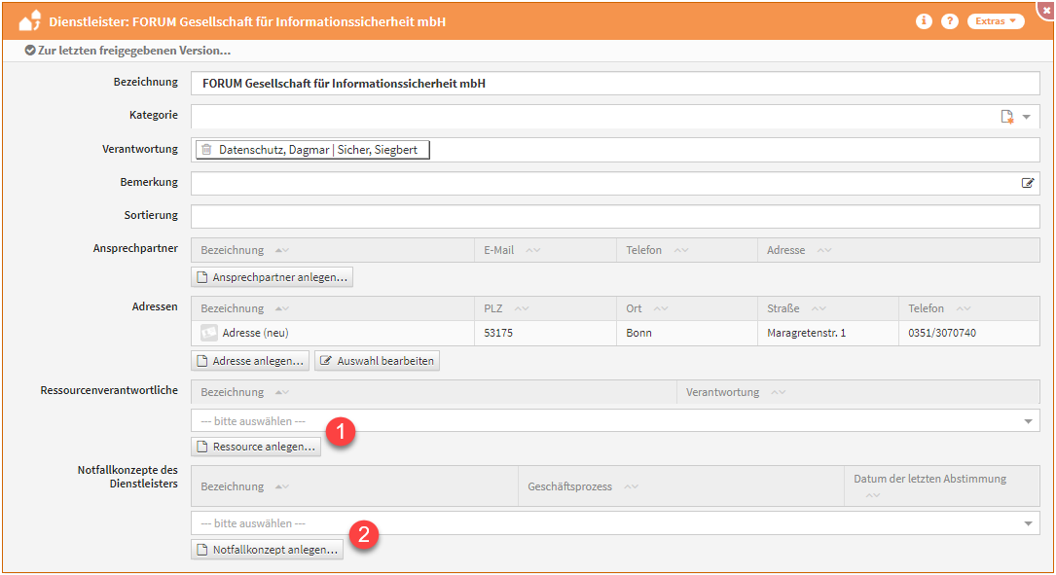Click Ansprechpartner anlegen button

coord(272,277)
